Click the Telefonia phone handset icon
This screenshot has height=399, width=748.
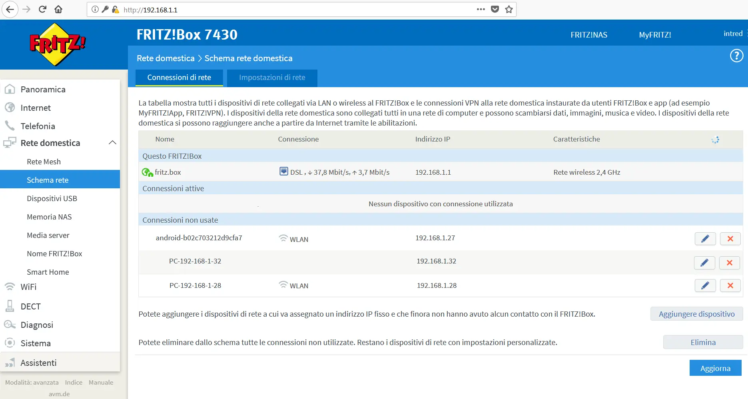click(x=10, y=126)
